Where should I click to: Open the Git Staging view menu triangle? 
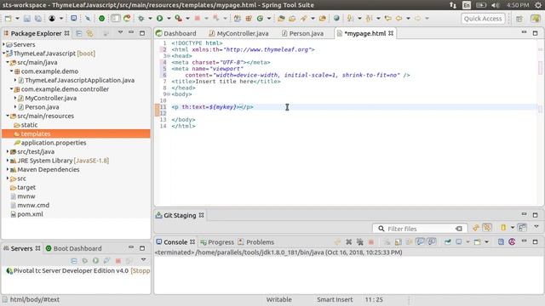(x=536, y=227)
